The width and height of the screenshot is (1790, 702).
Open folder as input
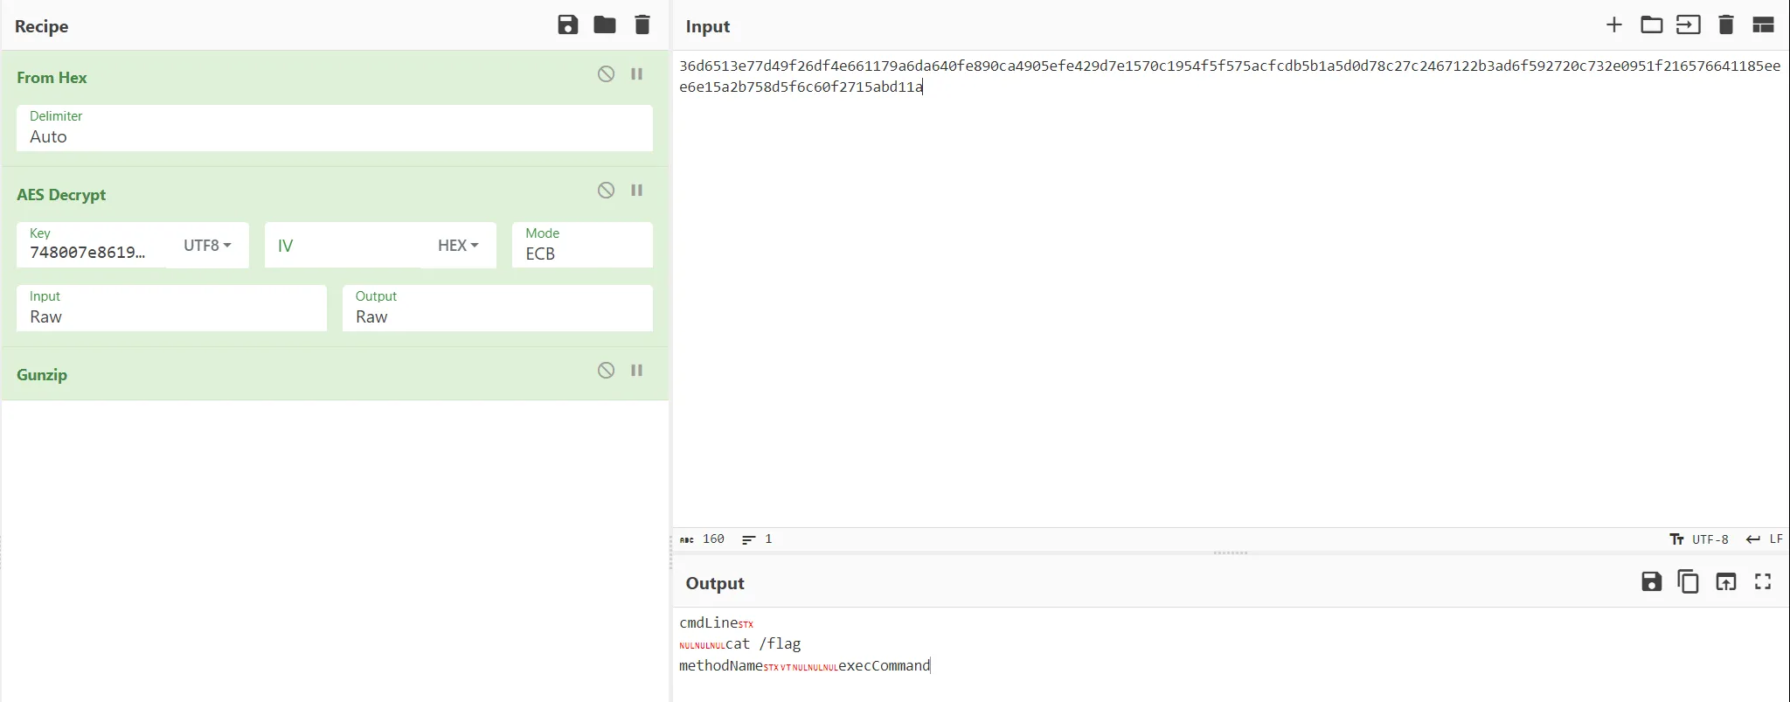click(x=1651, y=25)
